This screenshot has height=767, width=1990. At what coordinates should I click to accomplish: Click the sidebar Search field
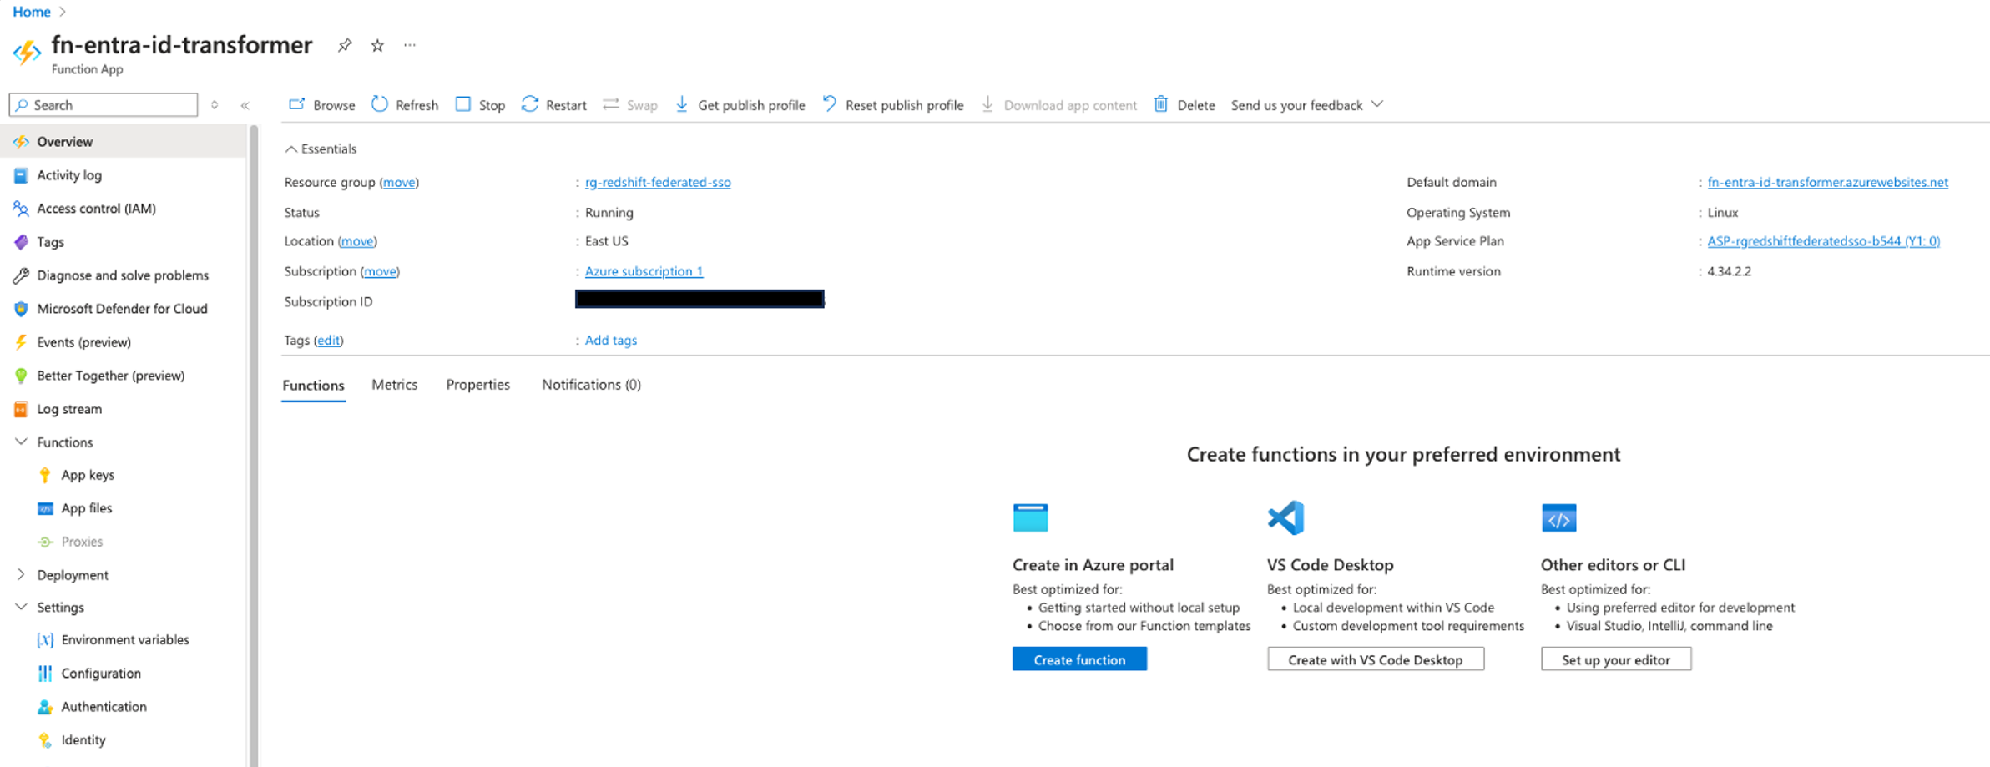(102, 104)
